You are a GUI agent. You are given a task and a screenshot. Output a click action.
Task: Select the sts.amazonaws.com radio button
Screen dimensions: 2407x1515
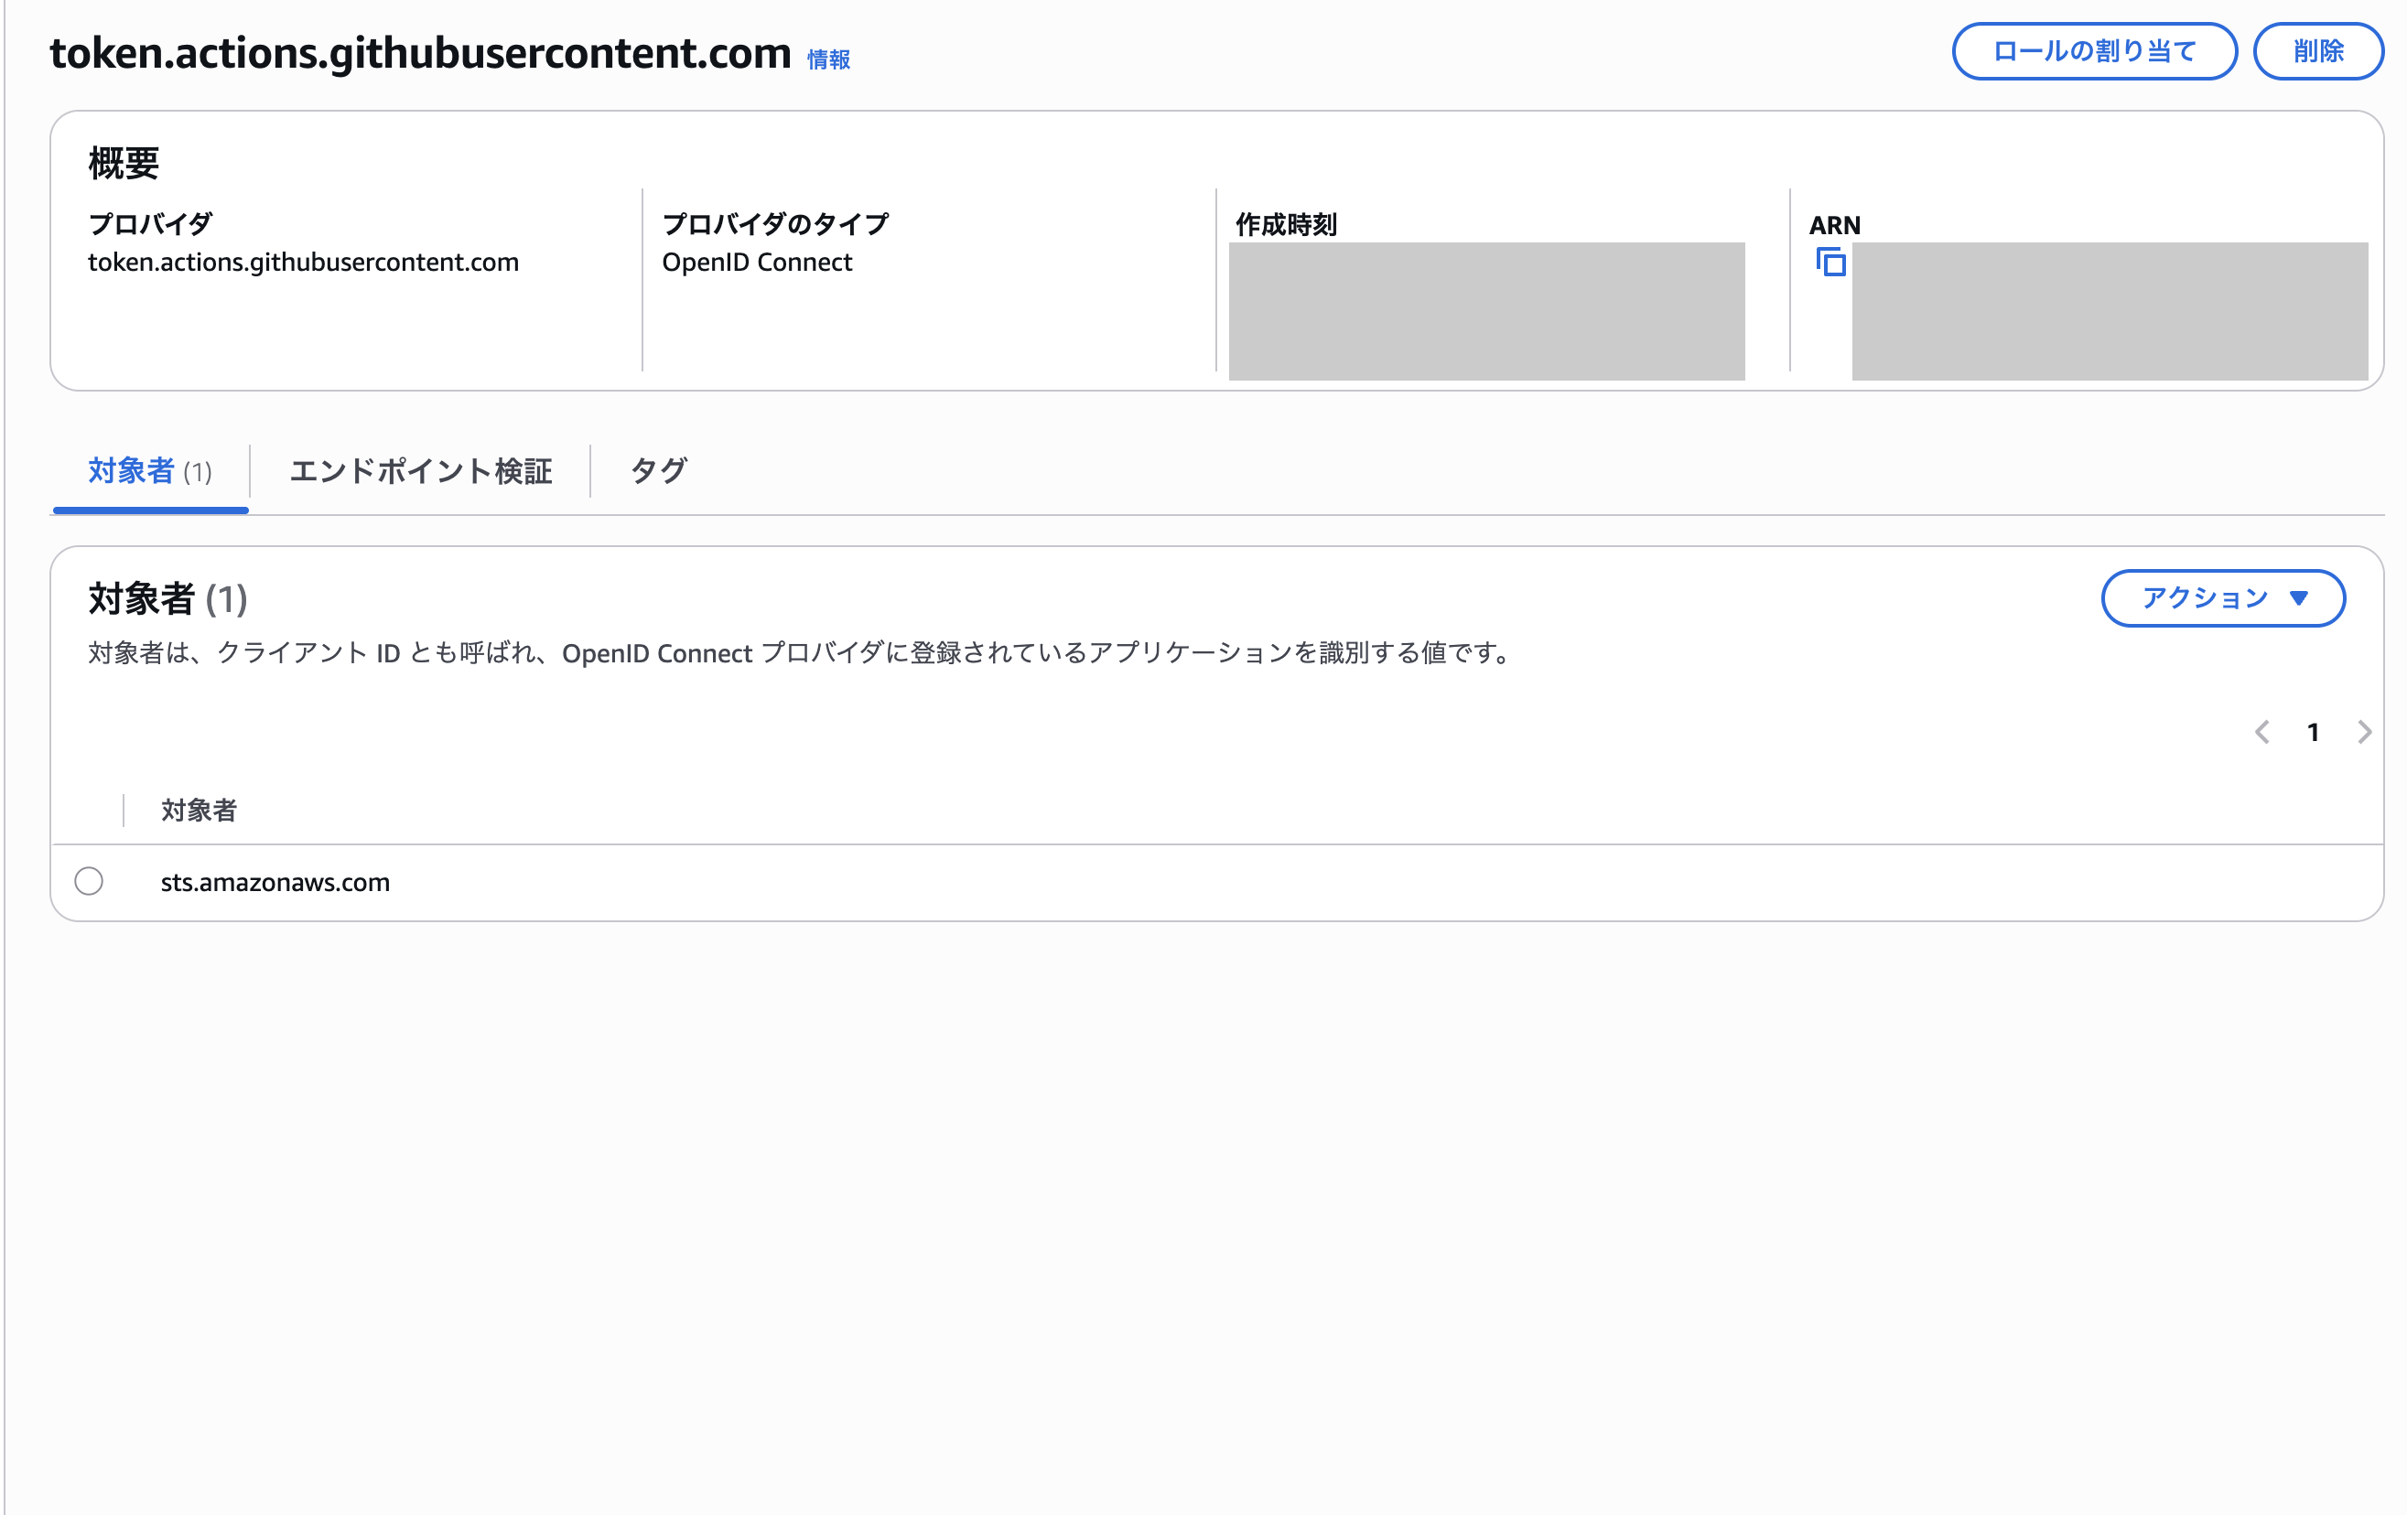pyautogui.click(x=89, y=881)
